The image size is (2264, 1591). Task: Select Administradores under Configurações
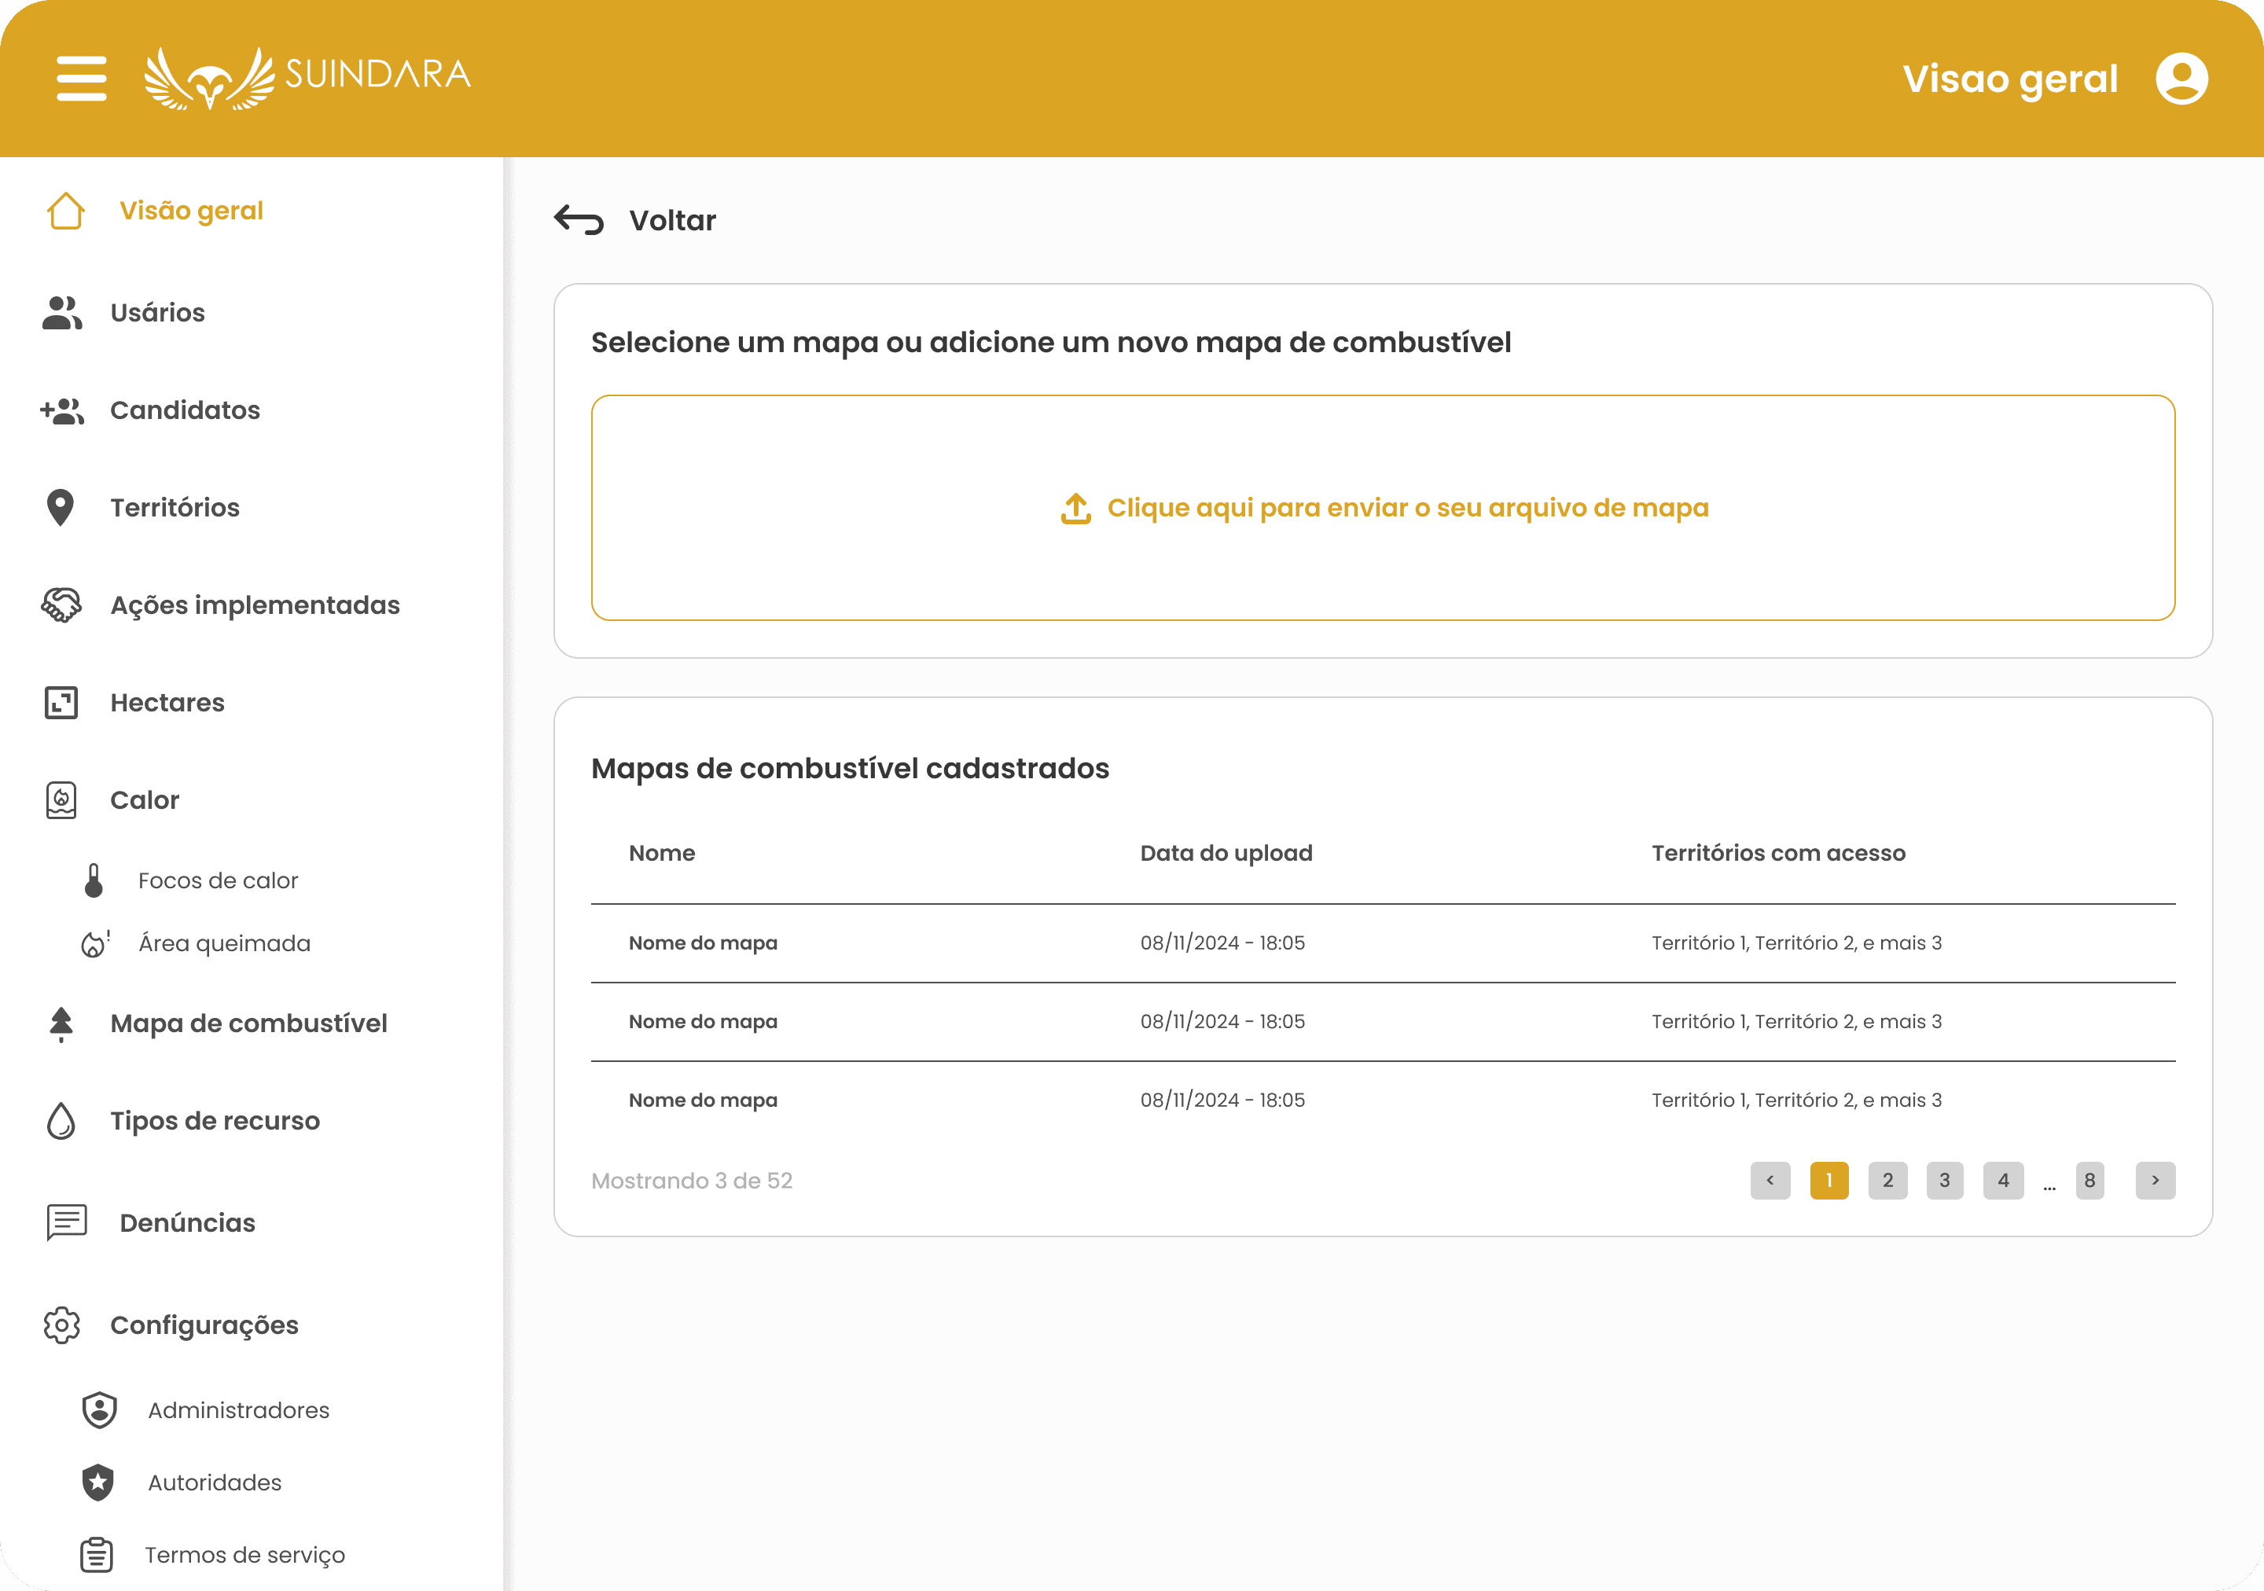[239, 1411]
